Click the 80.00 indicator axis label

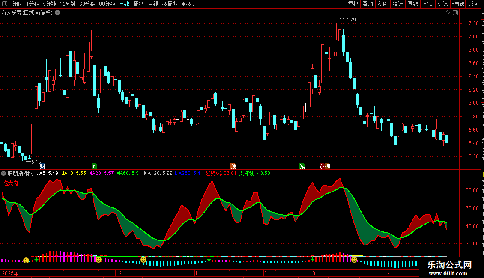(472, 190)
